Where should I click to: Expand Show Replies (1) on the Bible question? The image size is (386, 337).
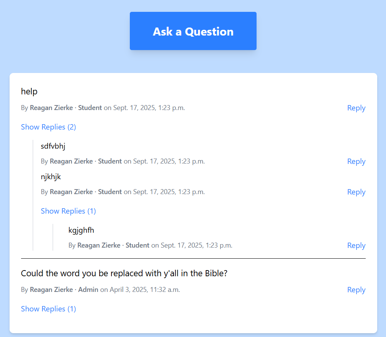point(48,309)
